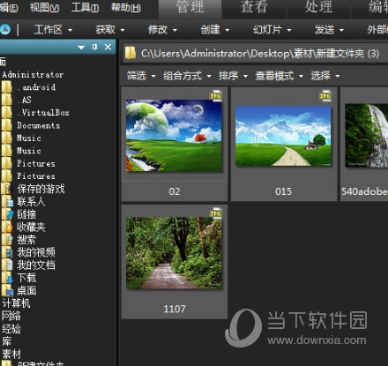Click the 联系人 contacts folder icon

pyautogui.click(x=7, y=202)
